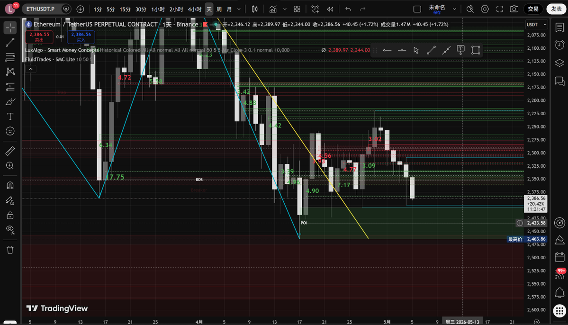Open the apps grid button

(559, 310)
